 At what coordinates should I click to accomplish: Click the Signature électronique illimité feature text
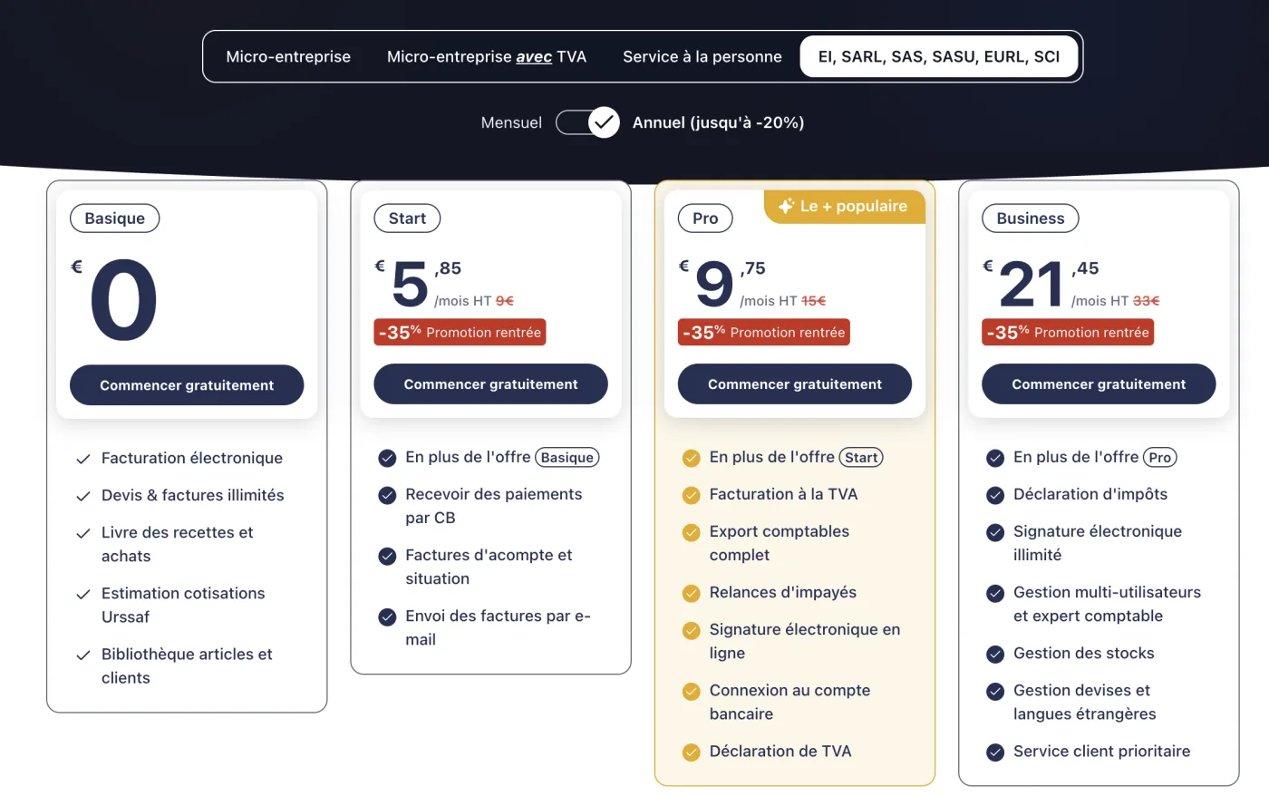[1098, 543]
